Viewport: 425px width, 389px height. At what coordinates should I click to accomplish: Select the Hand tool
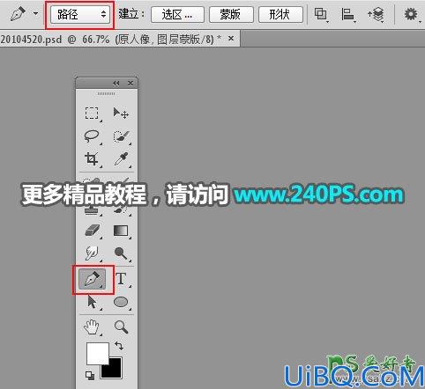pyautogui.click(x=92, y=327)
